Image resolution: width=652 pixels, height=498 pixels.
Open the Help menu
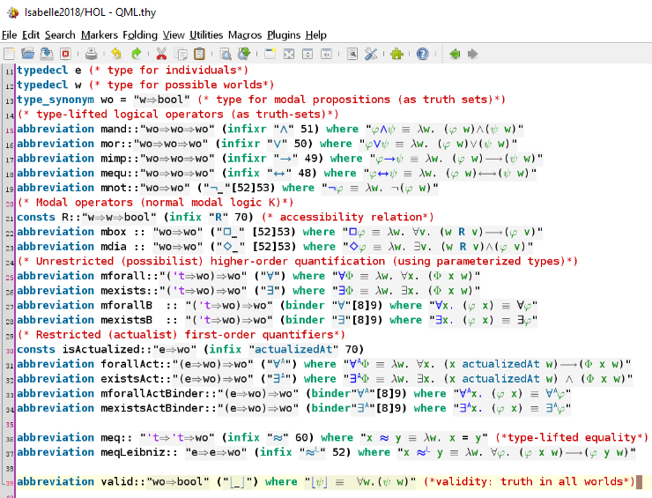pos(316,35)
